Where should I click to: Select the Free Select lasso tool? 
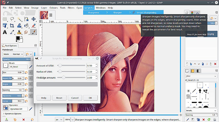(12, 19)
